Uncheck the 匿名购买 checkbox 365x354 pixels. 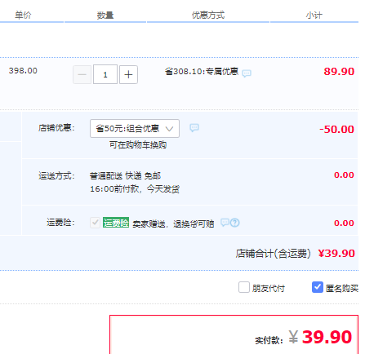tap(318, 287)
